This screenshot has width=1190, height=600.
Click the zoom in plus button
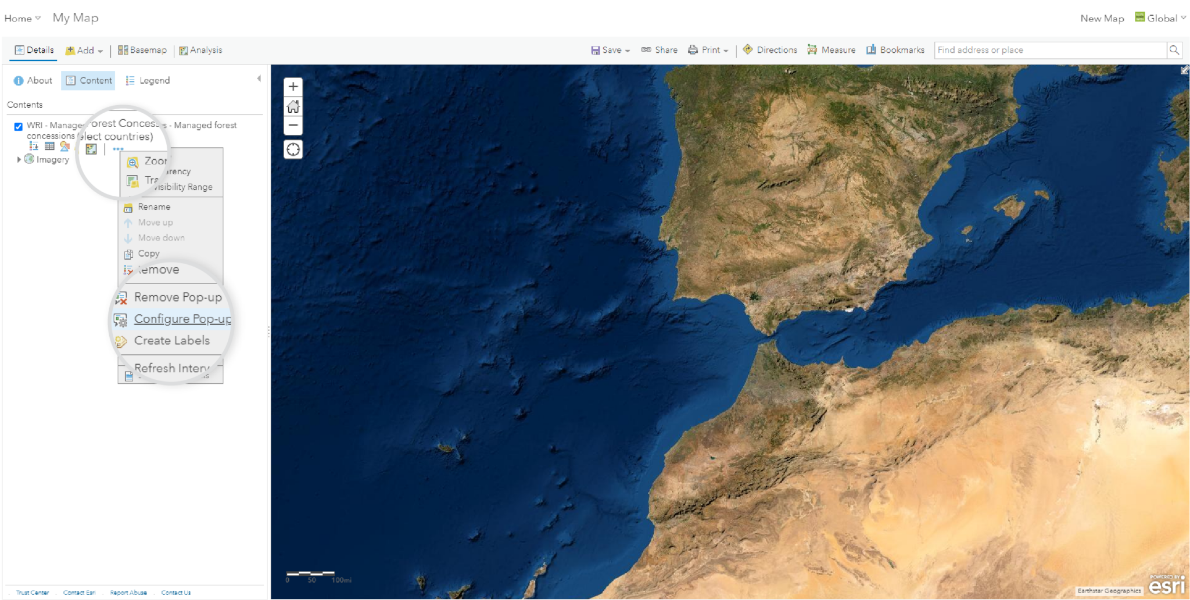point(293,87)
